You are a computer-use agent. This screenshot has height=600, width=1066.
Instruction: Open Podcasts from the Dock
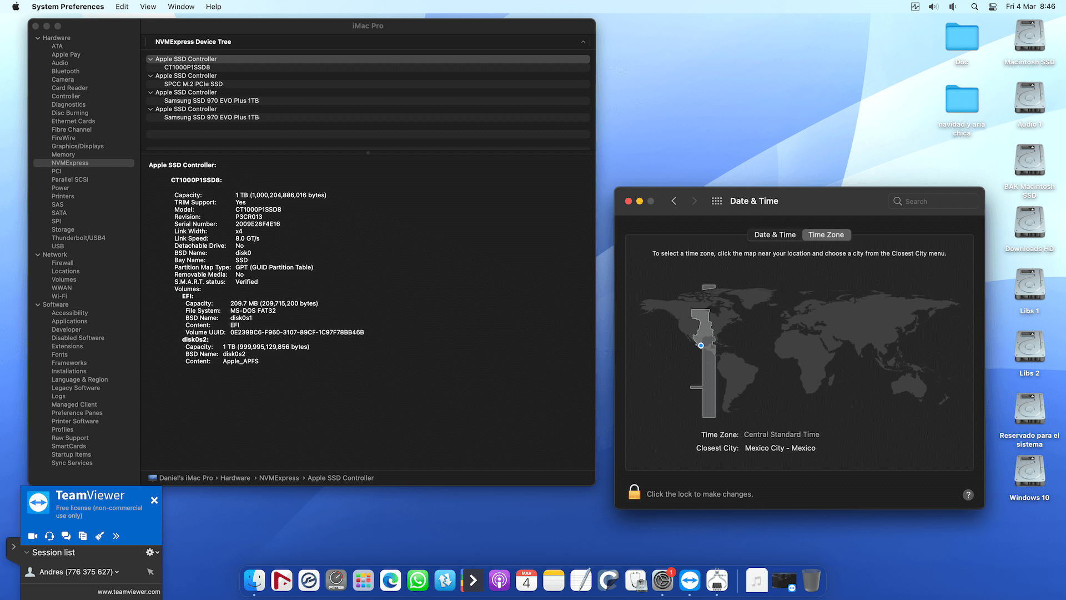pyautogui.click(x=500, y=581)
